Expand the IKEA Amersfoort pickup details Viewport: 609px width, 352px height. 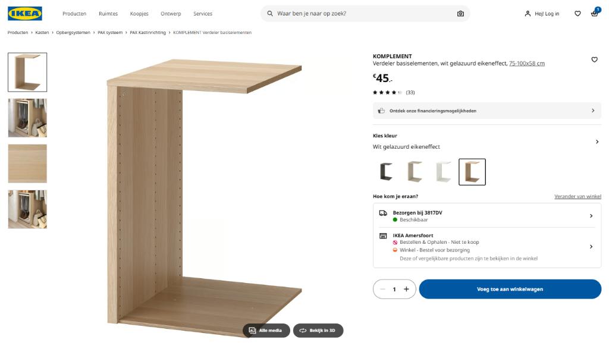coord(591,246)
